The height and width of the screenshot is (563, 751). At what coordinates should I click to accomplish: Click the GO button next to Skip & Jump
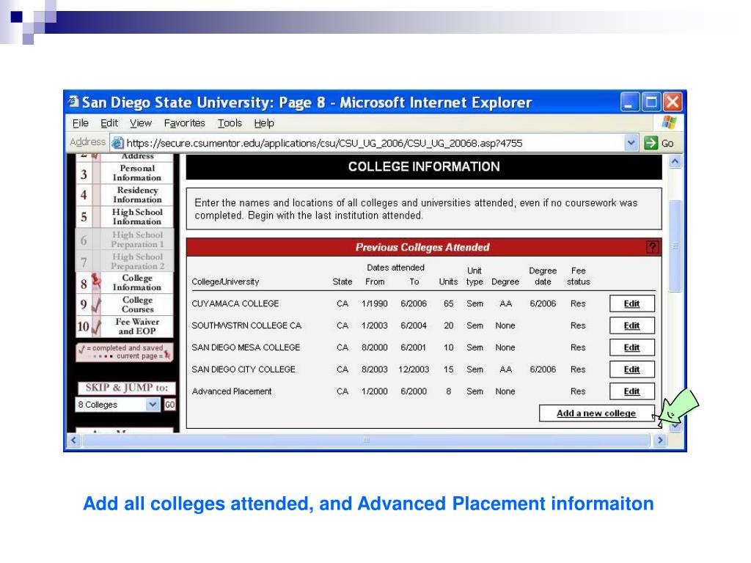point(169,405)
